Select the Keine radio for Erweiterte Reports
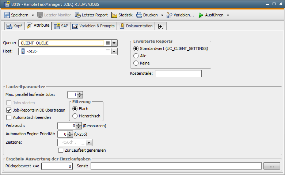Viewport: 285px width, 175px height. click(x=136, y=63)
